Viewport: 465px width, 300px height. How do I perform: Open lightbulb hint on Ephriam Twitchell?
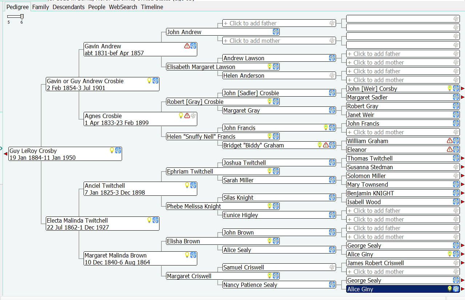click(x=270, y=171)
